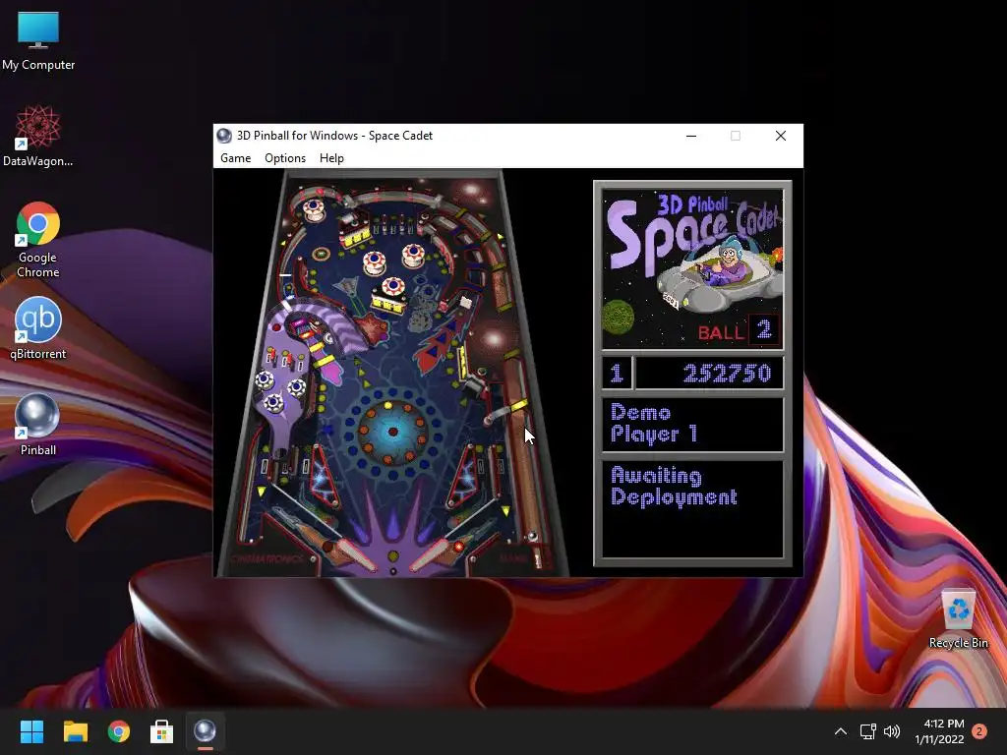Open the Help menu
The width and height of the screenshot is (1007, 755).
click(x=331, y=158)
